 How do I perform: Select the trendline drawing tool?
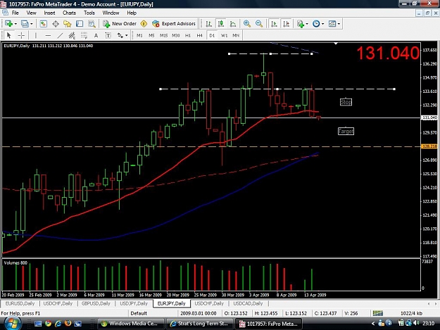point(60,35)
